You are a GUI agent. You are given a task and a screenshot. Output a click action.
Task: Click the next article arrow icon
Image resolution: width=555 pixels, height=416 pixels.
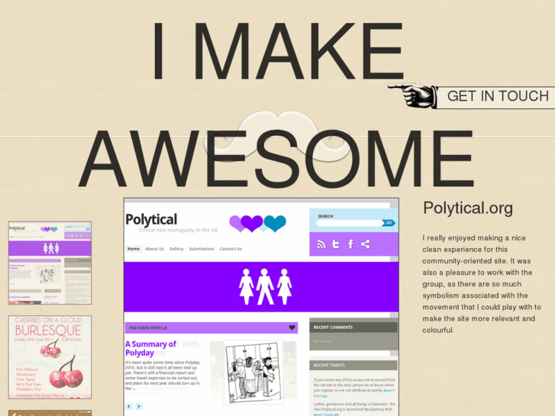click(139, 406)
